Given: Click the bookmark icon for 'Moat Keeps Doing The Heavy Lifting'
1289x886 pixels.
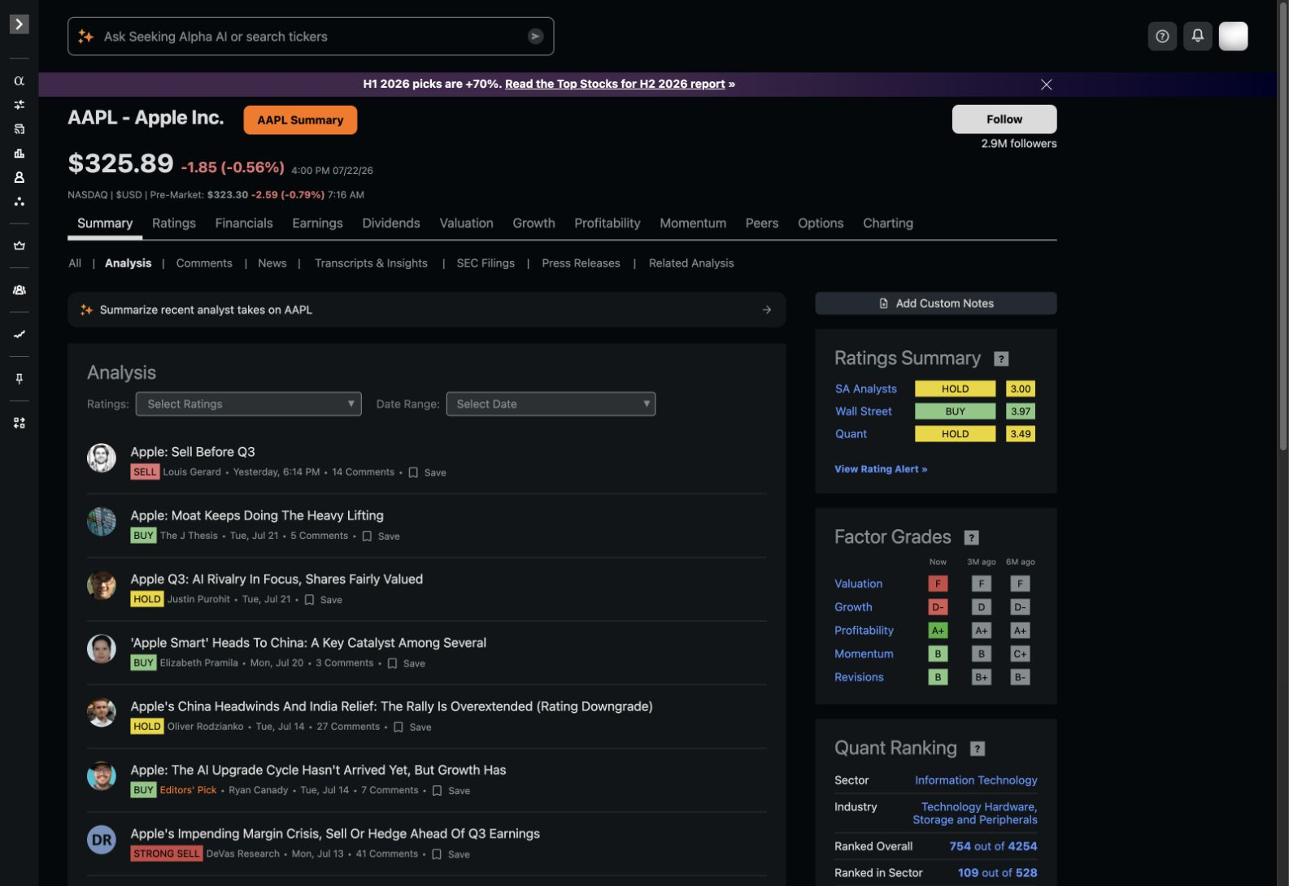Looking at the screenshot, I should [x=367, y=536].
